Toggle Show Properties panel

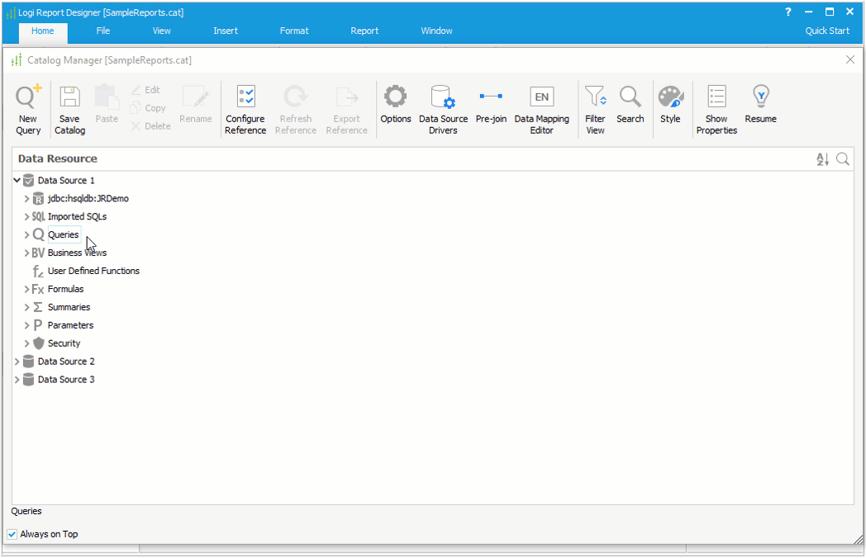(716, 103)
